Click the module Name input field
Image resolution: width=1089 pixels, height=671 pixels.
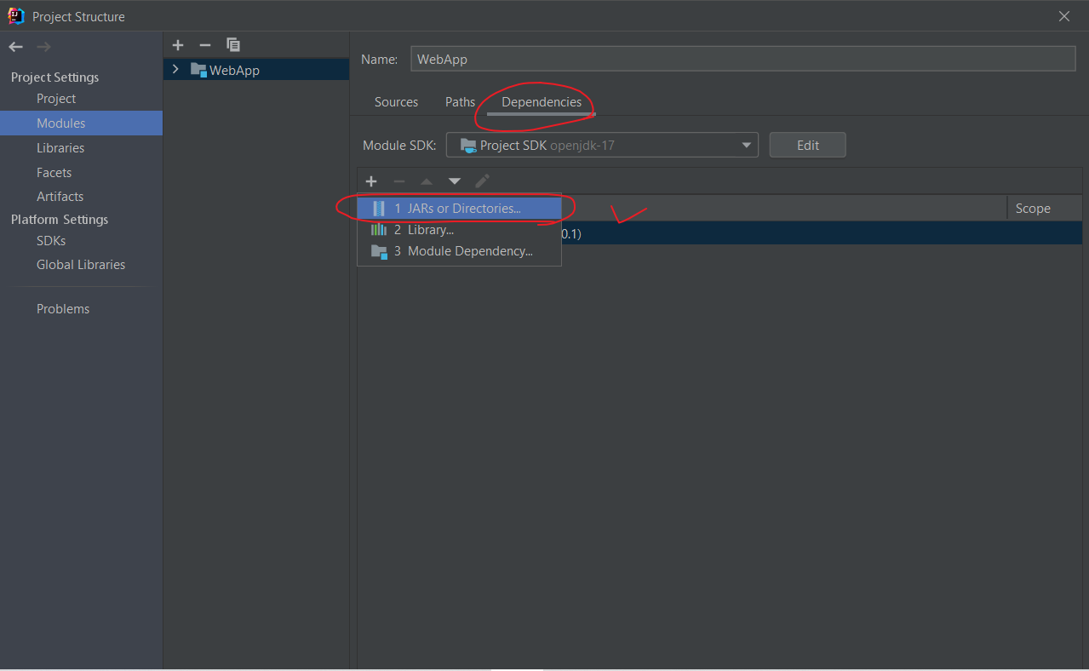(742, 59)
